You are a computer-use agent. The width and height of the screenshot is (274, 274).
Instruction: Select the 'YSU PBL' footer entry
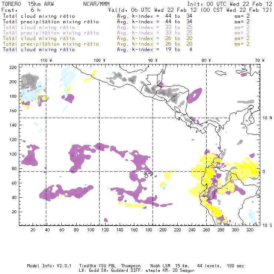107,266
